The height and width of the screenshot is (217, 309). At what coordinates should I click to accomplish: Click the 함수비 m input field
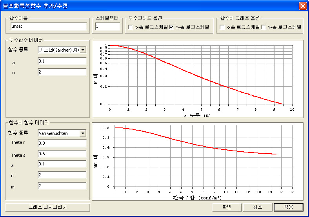62,186
